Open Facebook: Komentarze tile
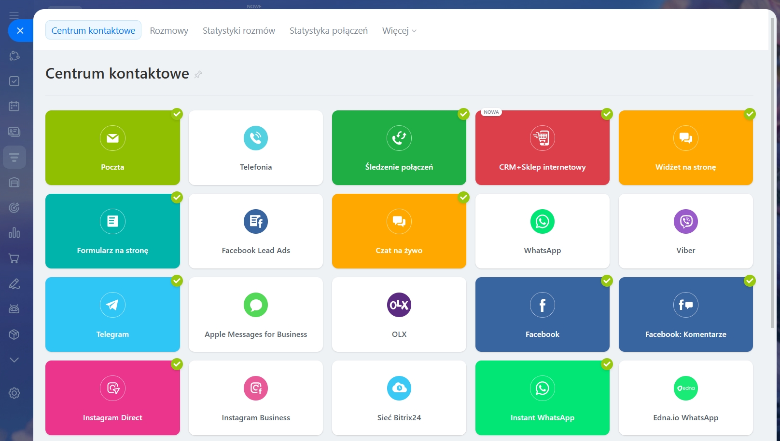The height and width of the screenshot is (441, 780). pos(686,314)
